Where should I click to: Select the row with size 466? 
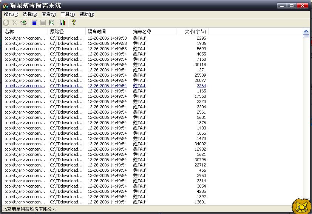(105, 170)
